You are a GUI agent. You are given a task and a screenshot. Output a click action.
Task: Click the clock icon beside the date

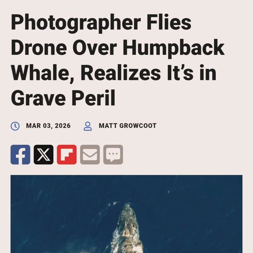point(15,126)
